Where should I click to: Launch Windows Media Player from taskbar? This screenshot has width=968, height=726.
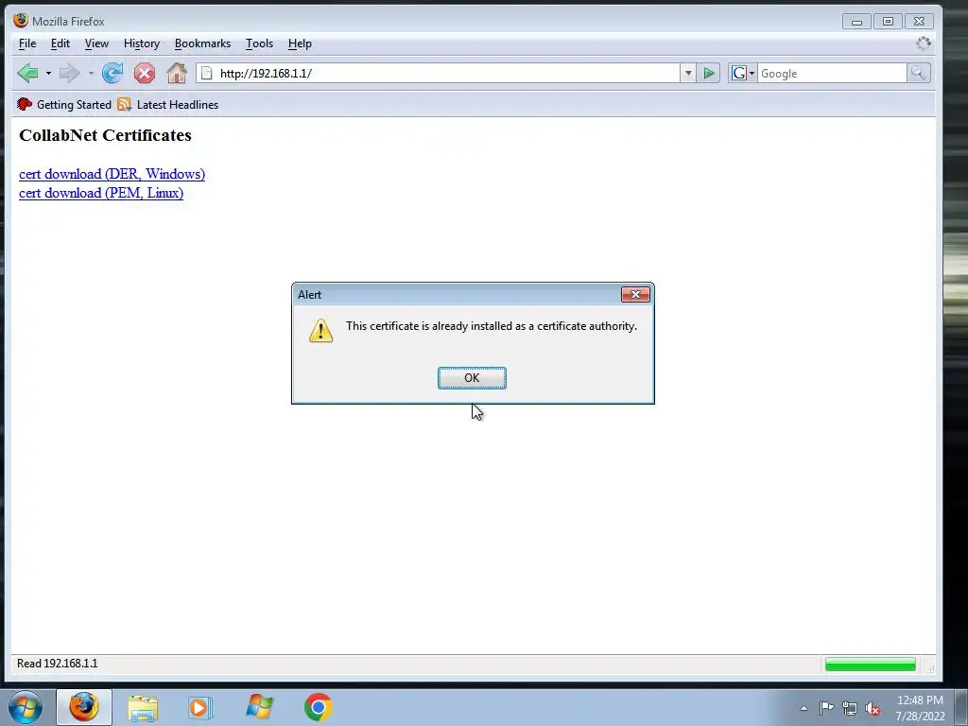pos(200,707)
